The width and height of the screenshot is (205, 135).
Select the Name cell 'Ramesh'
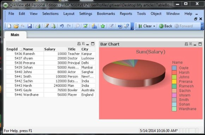[33, 54]
